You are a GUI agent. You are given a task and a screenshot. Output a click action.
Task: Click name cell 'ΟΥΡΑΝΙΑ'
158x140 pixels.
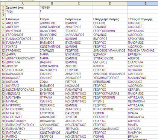click(52, 97)
